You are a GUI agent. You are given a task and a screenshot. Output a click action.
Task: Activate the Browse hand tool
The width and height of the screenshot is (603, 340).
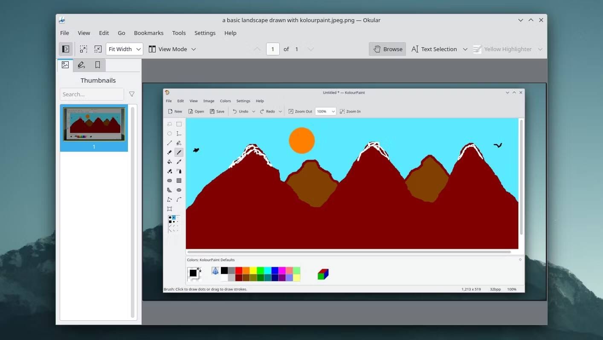point(387,49)
